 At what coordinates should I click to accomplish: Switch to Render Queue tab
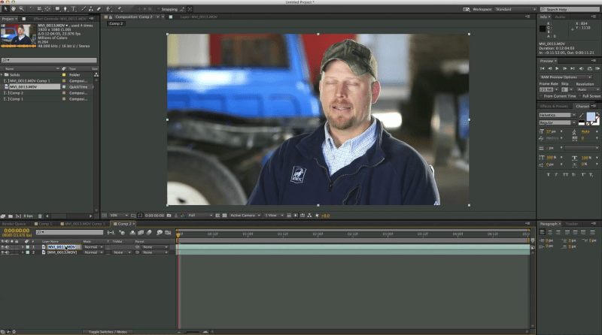[x=14, y=224]
